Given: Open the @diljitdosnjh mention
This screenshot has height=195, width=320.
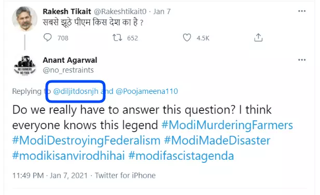Looking at the screenshot, I should tap(76, 91).
